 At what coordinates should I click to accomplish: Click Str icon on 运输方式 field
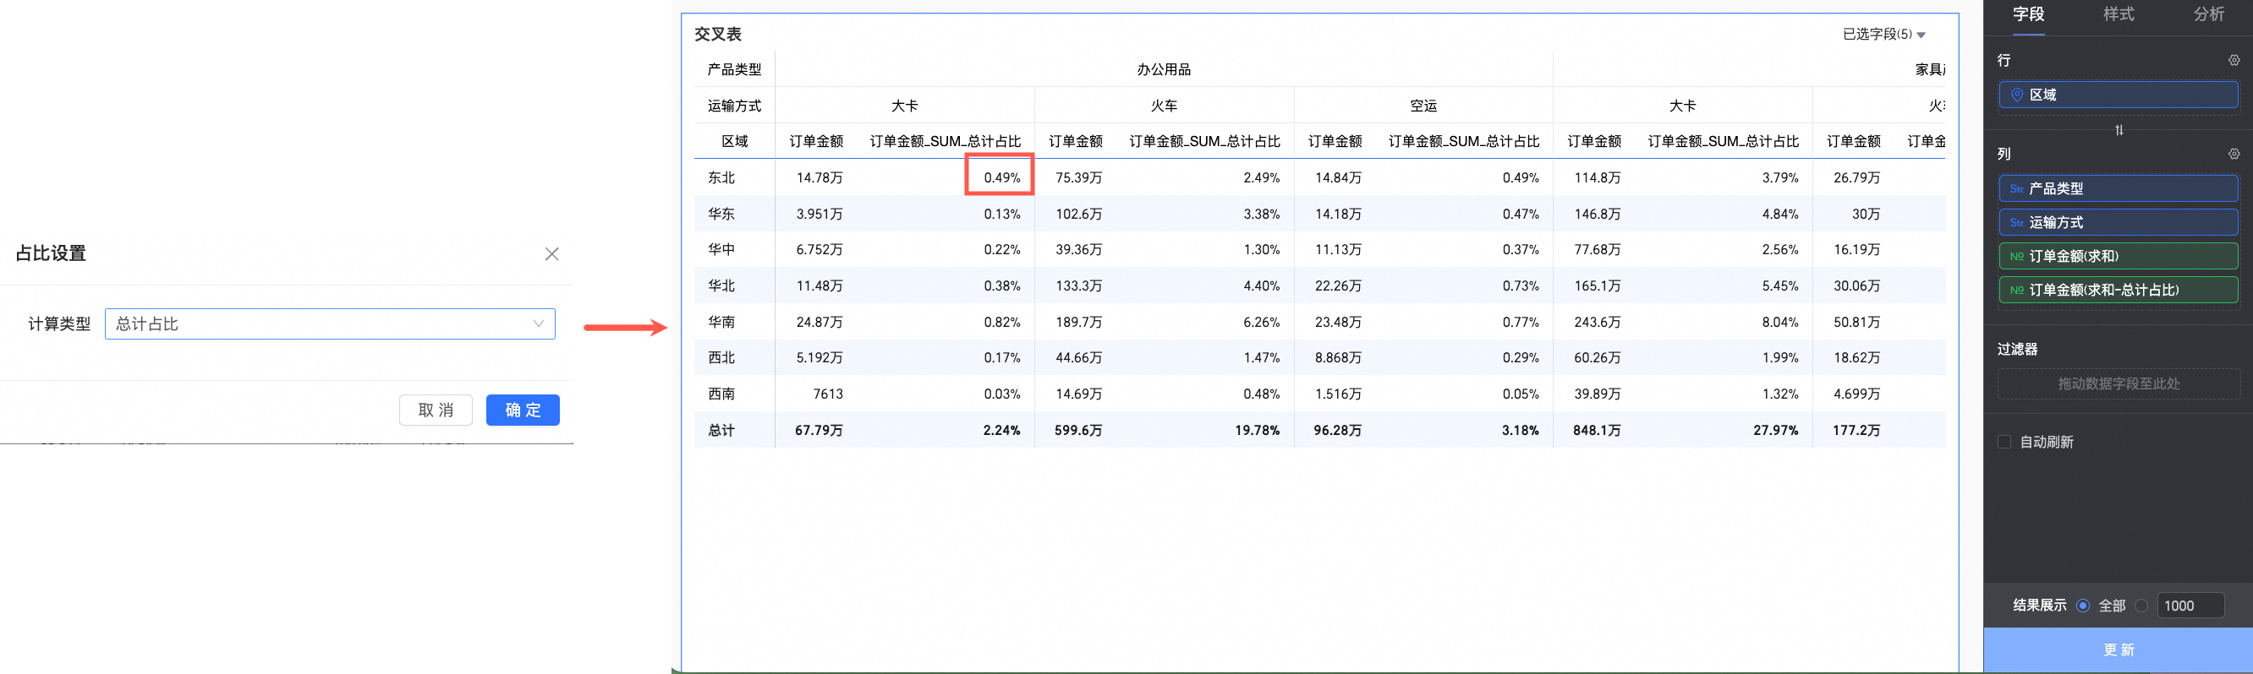tap(2016, 223)
